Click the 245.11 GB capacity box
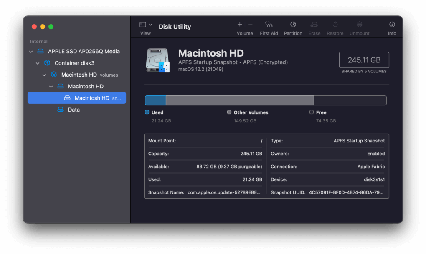 [364, 60]
